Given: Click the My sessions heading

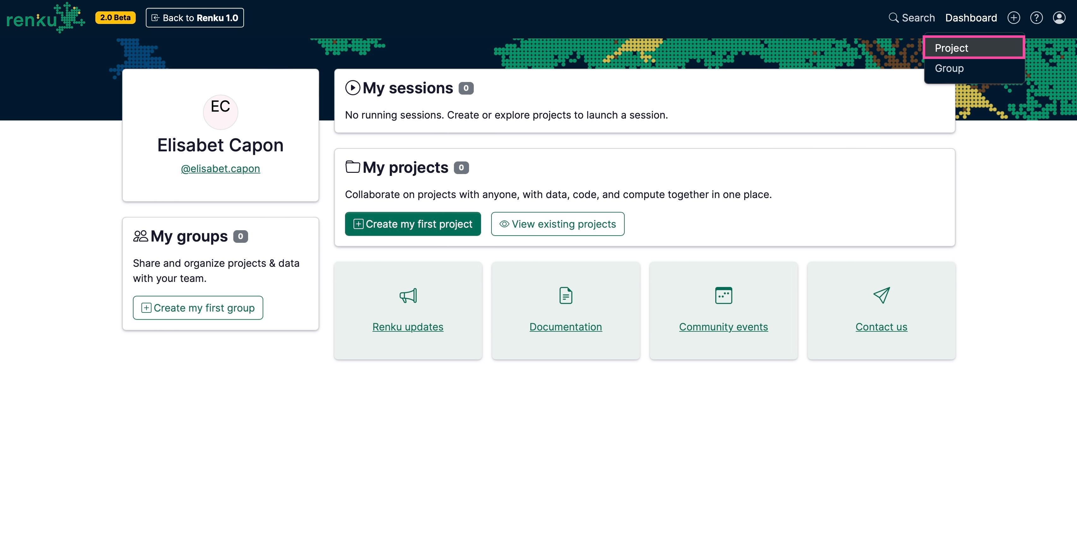Looking at the screenshot, I should (408, 88).
